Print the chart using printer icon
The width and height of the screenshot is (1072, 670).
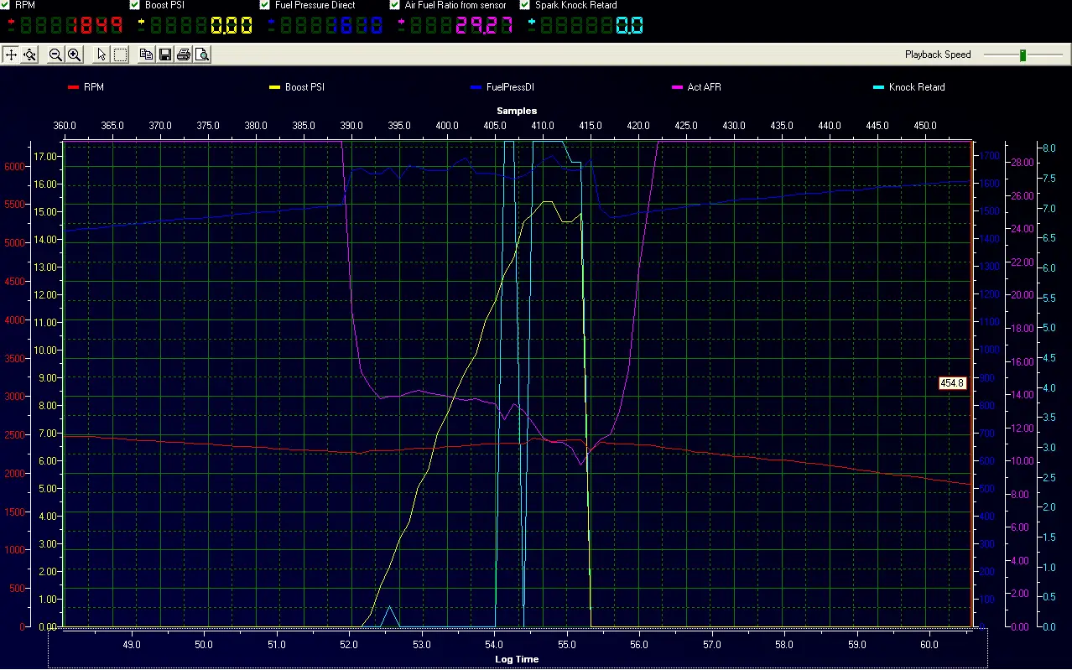point(184,55)
